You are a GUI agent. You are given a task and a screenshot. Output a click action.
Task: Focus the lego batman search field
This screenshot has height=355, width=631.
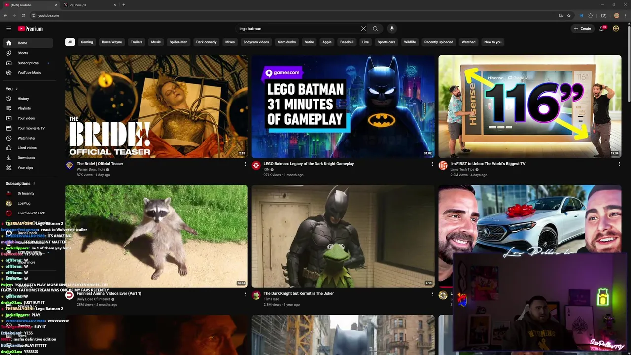tap(298, 29)
